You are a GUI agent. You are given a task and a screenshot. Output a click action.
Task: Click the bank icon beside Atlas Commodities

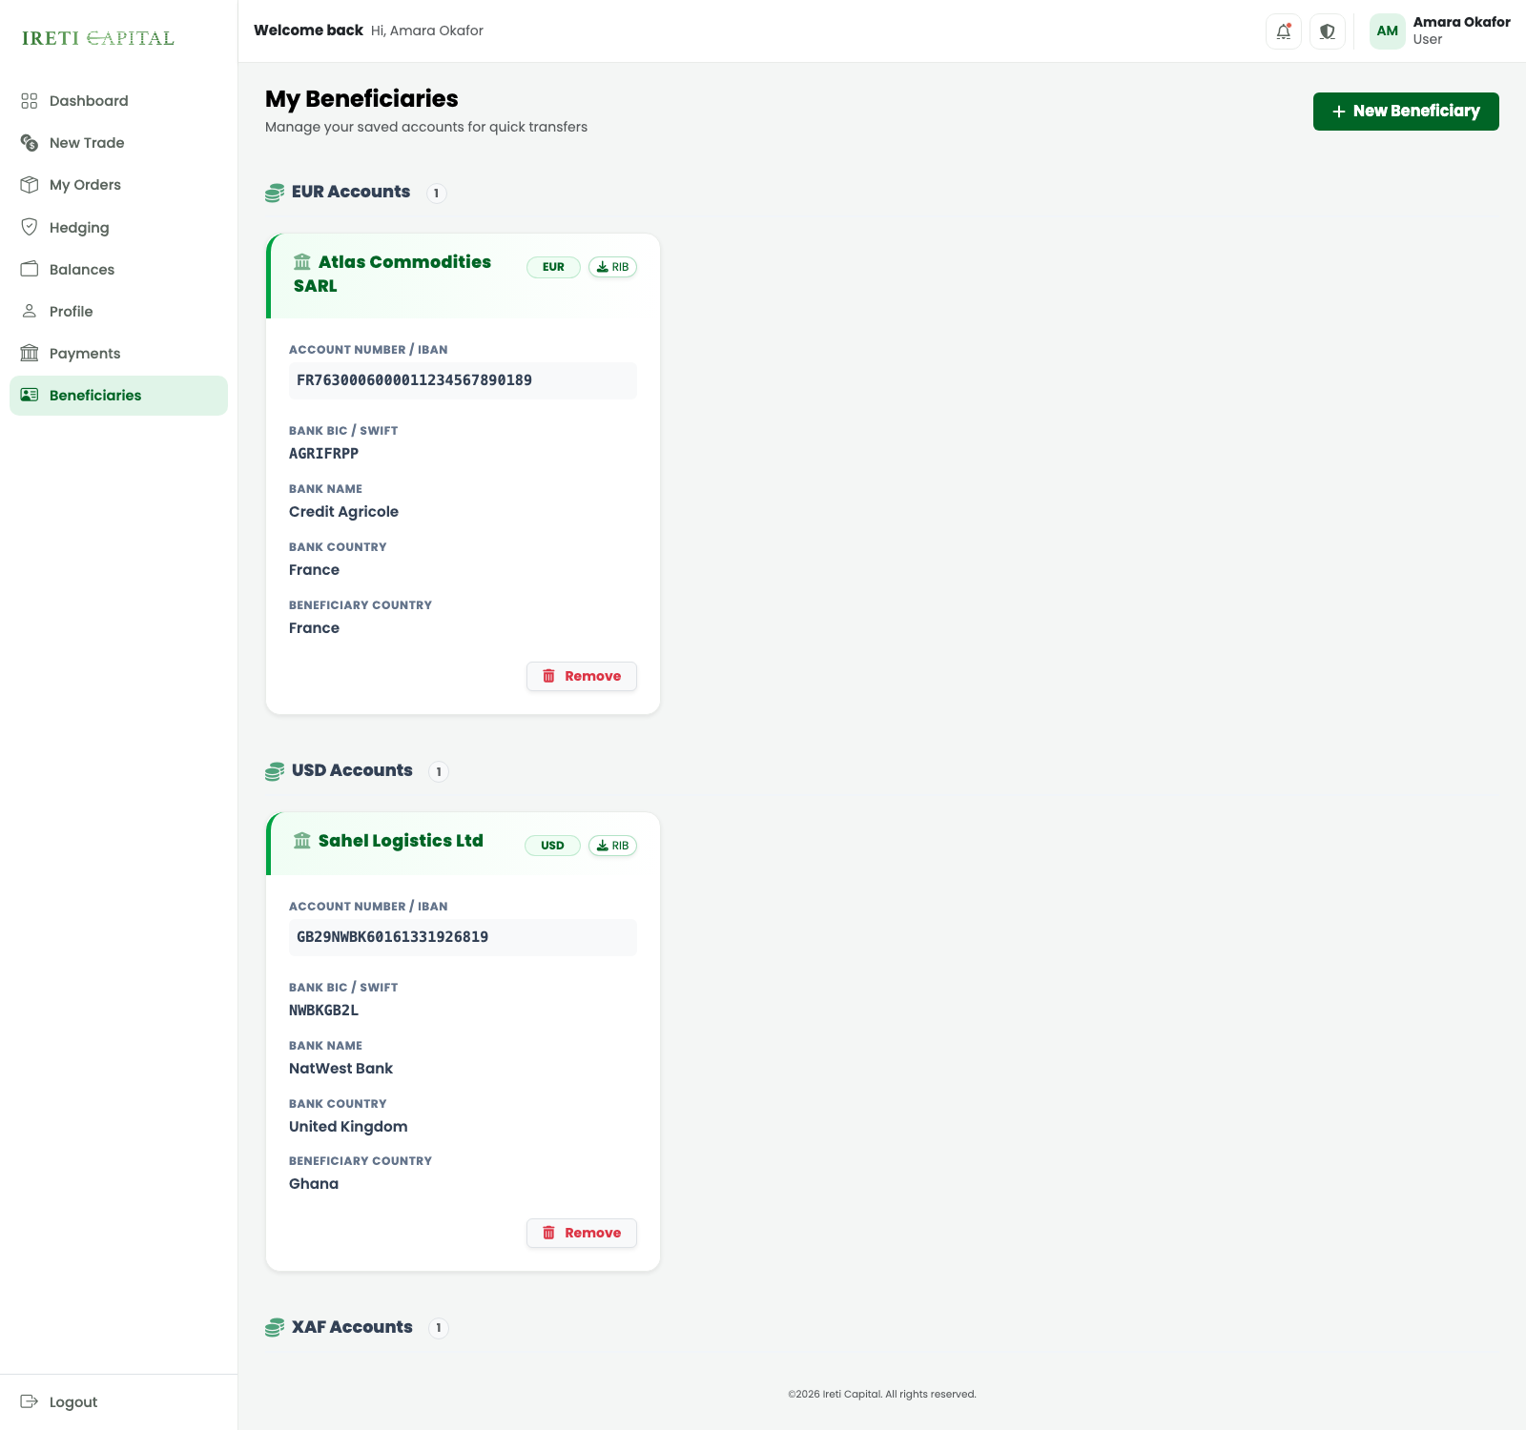[302, 262]
